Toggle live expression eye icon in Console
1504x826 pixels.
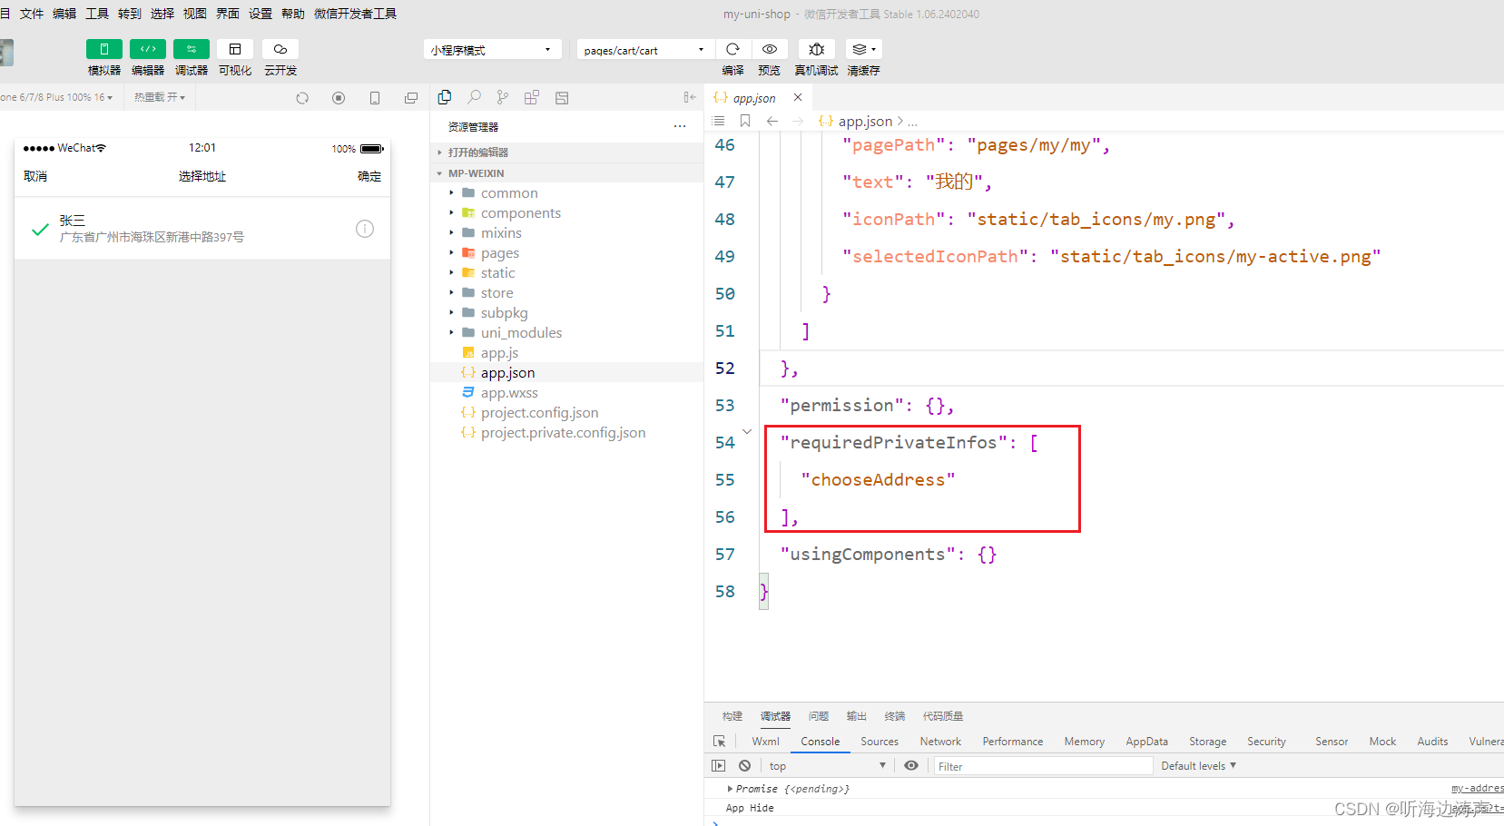click(x=910, y=765)
